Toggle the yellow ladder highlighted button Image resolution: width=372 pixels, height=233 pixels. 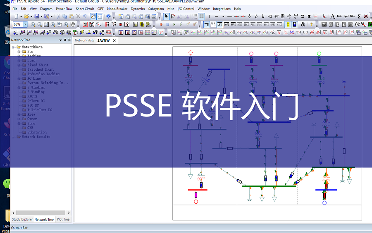pos(288,24)
